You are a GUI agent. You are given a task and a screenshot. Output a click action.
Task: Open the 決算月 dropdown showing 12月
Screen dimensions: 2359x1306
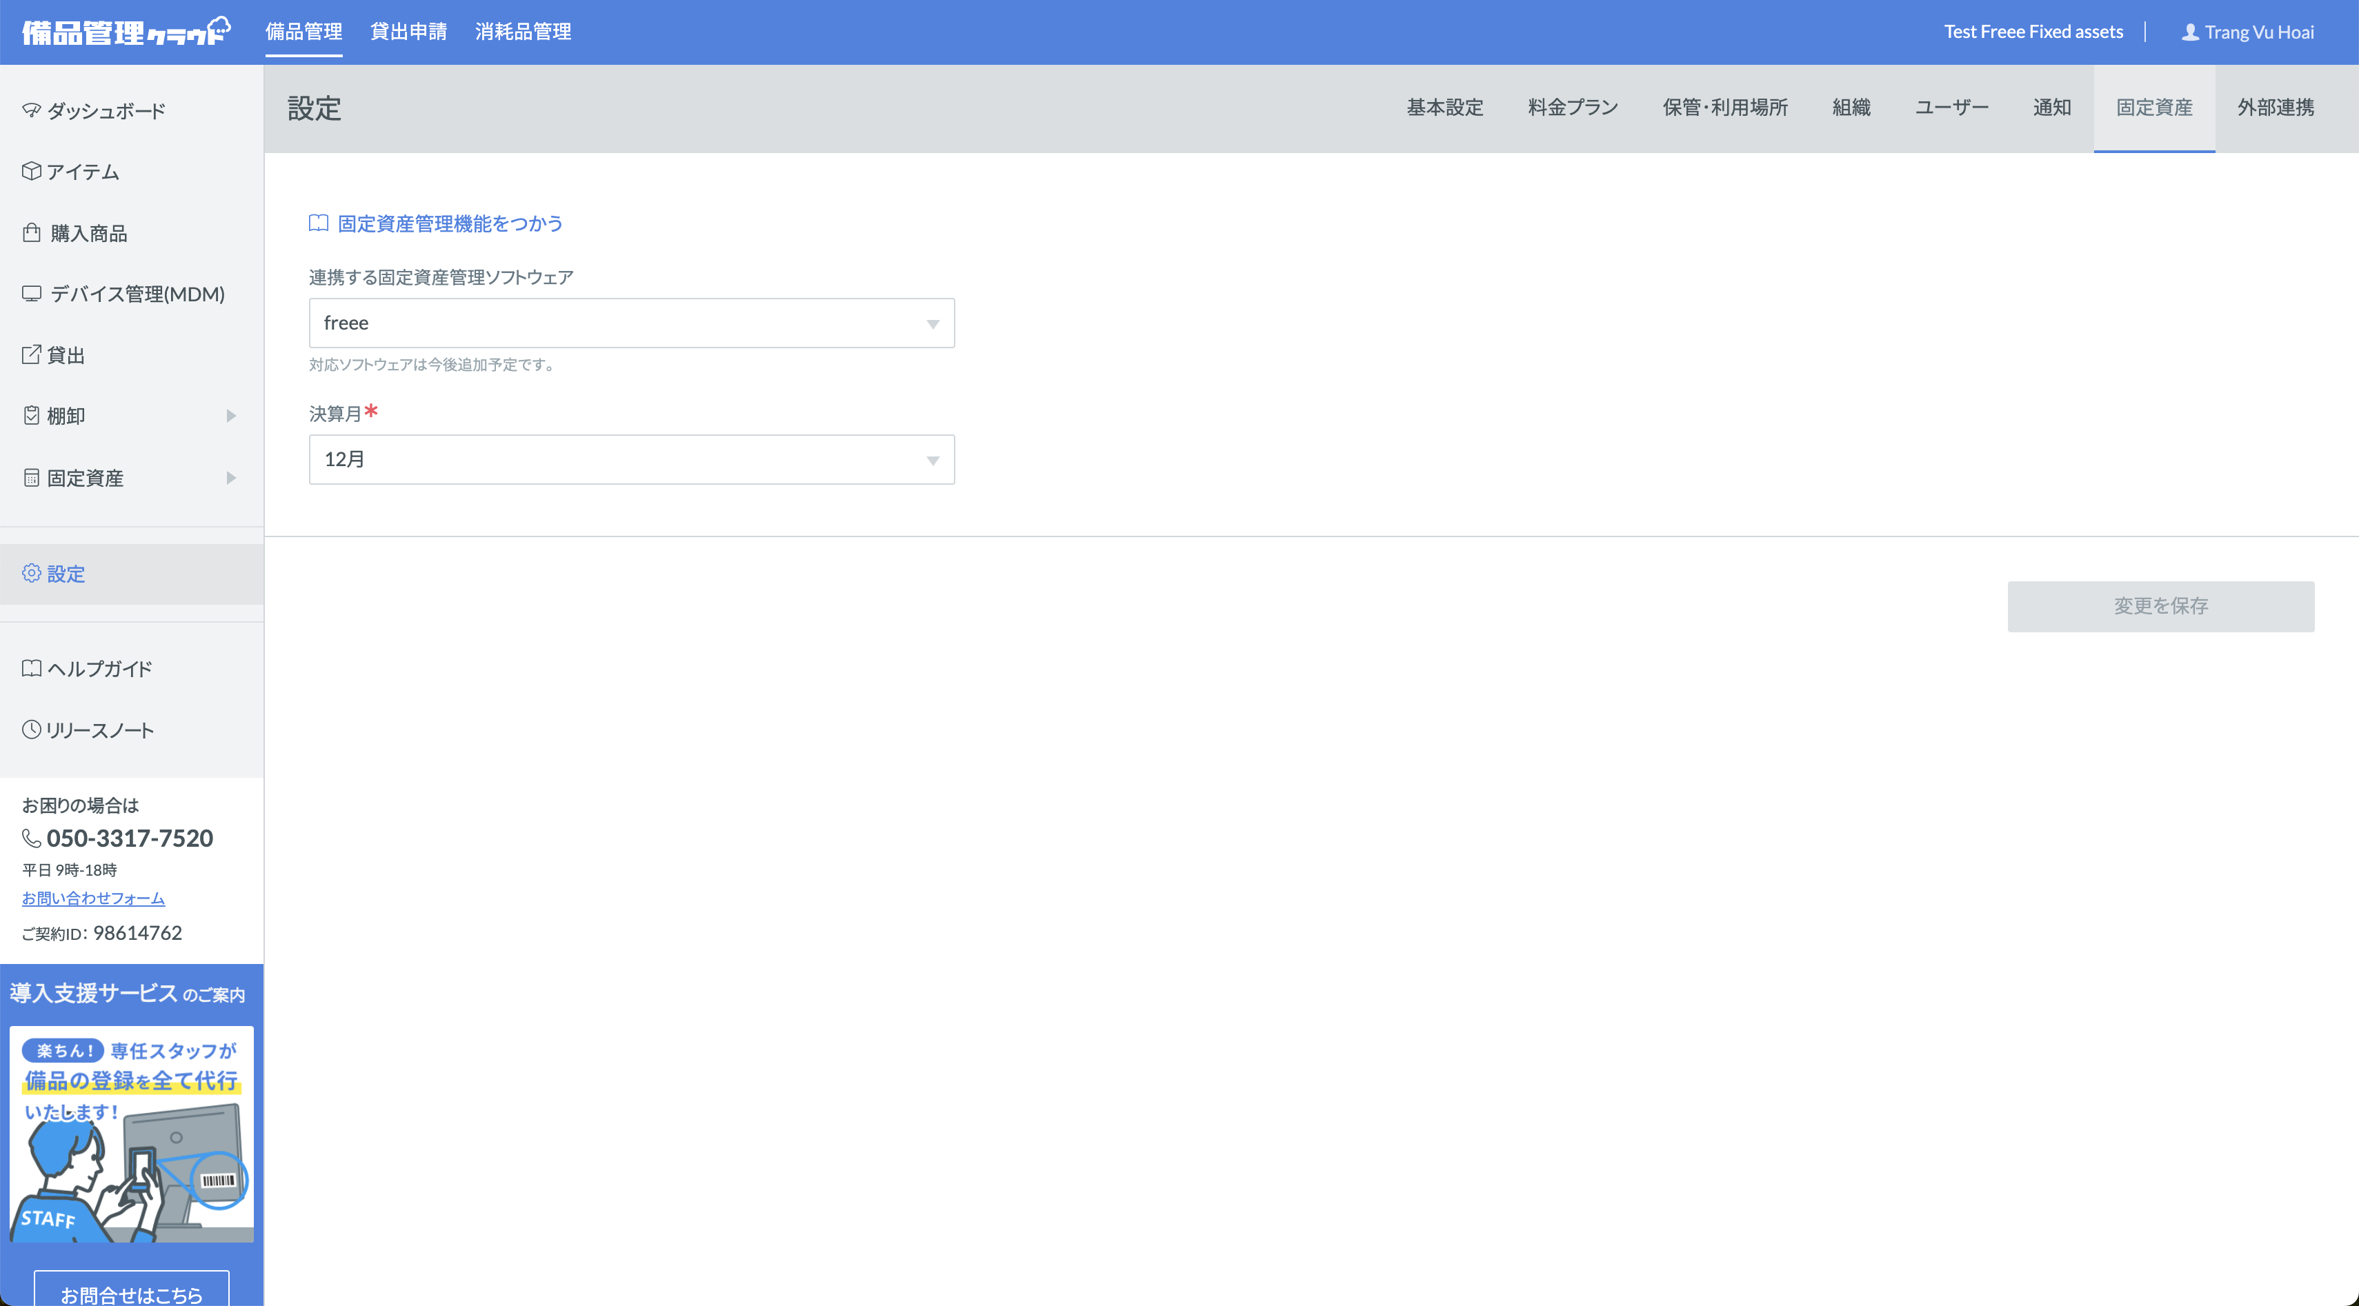631,459
